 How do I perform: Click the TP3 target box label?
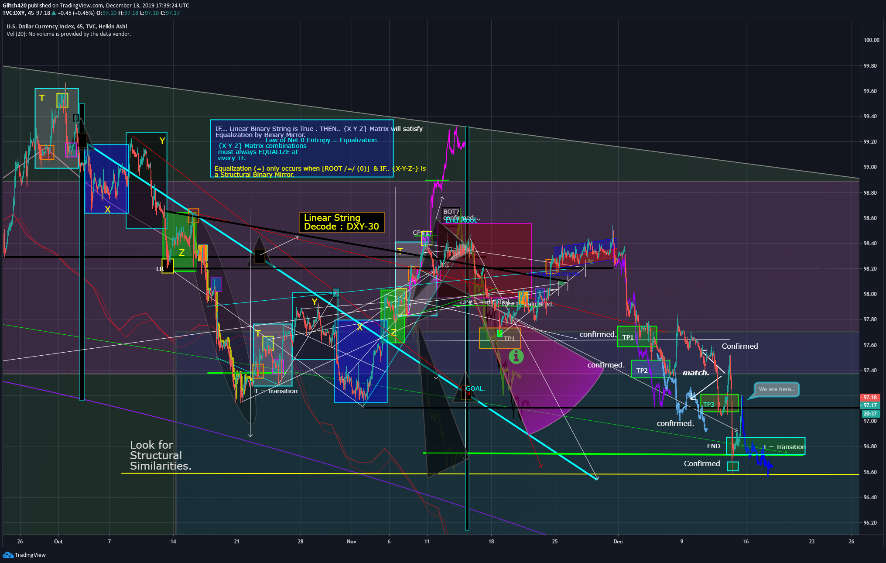click(x=709, y=405)
